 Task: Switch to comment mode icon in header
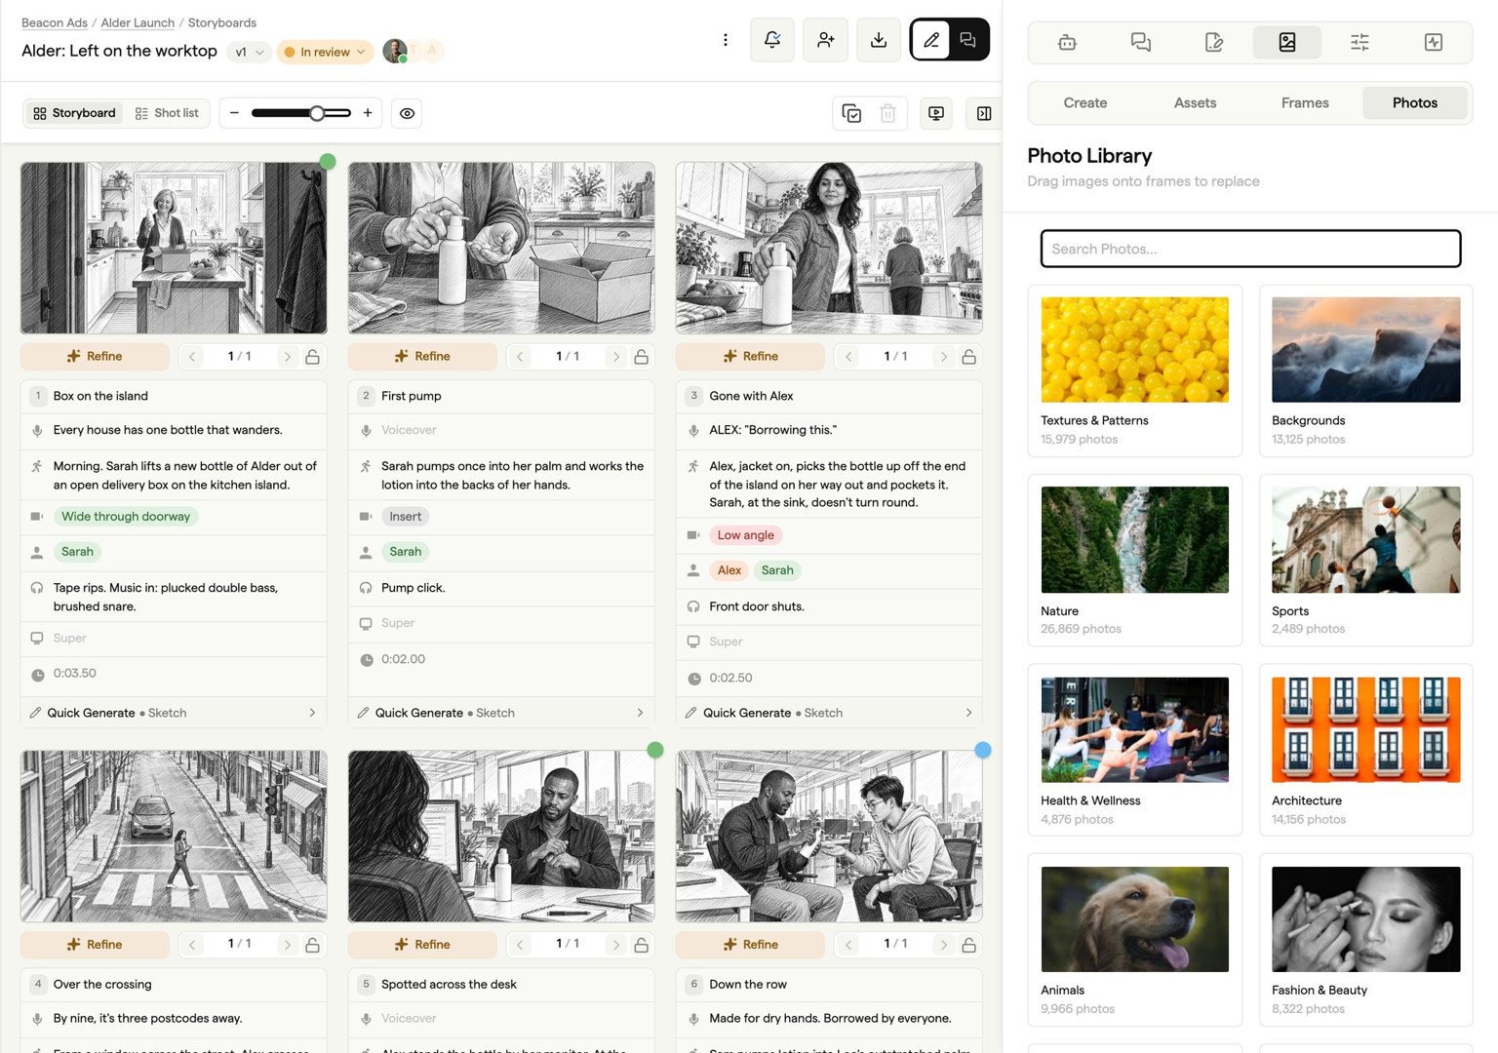tap(968, 40)
